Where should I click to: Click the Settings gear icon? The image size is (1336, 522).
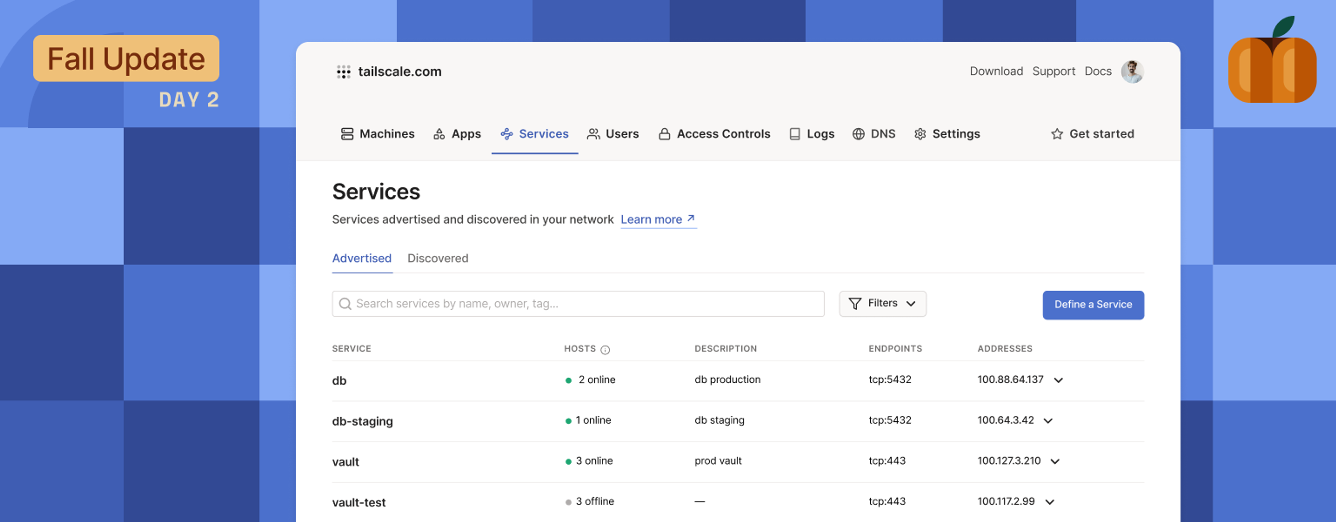pyautogui.click(x=920, y=134)
